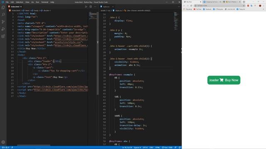Click the green Buy Now button on the page
This screenshot has width=266, height=149.
(224, 80)
